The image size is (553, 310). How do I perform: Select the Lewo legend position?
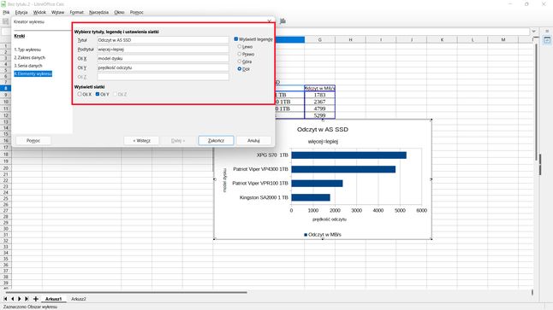(x=240, y=46)
